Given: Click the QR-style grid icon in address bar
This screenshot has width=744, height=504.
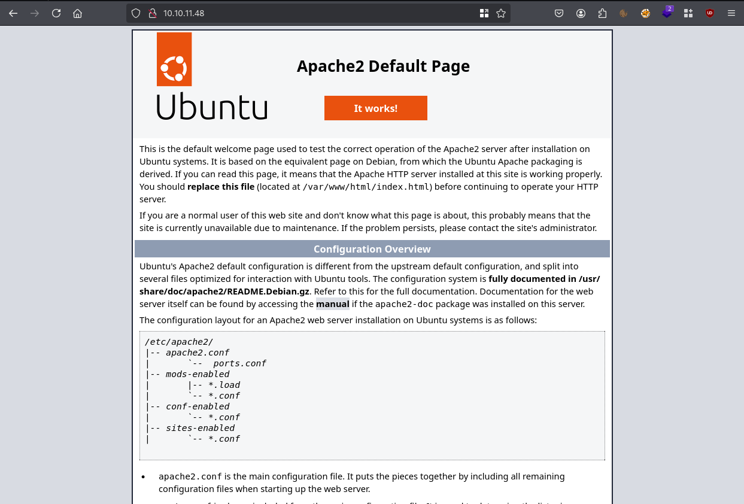Looking at the screenshot, I should point(484,13).
